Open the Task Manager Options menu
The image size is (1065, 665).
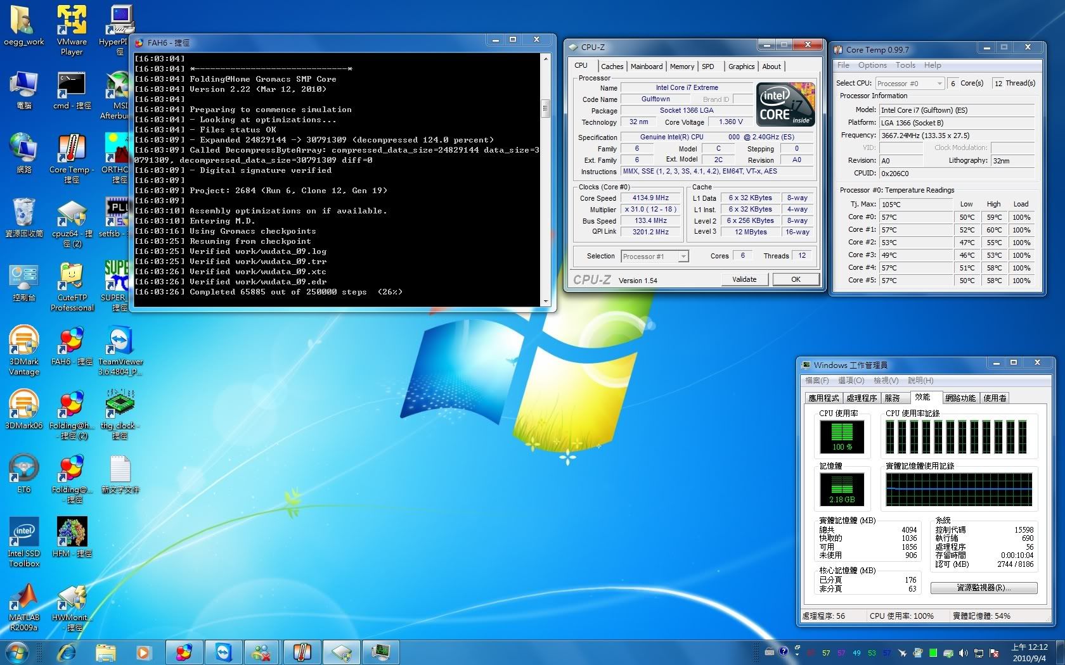(x=851, y=381)
